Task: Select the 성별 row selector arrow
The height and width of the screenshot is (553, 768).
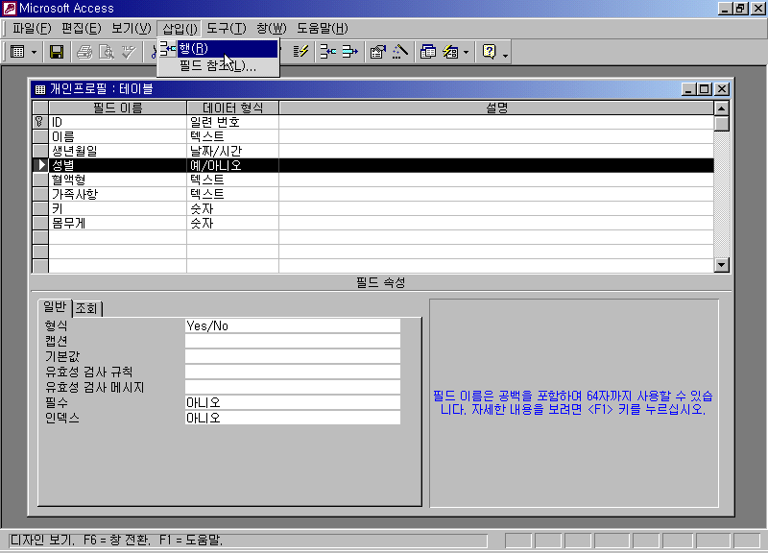Action: click(40, 165)
